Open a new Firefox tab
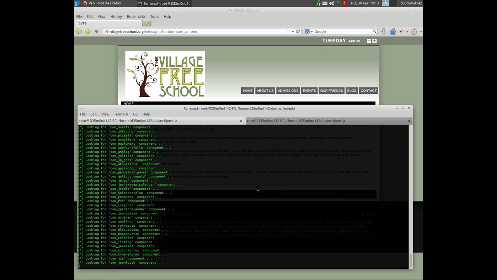This screenshot has width=497, height=280. point(146,23)
